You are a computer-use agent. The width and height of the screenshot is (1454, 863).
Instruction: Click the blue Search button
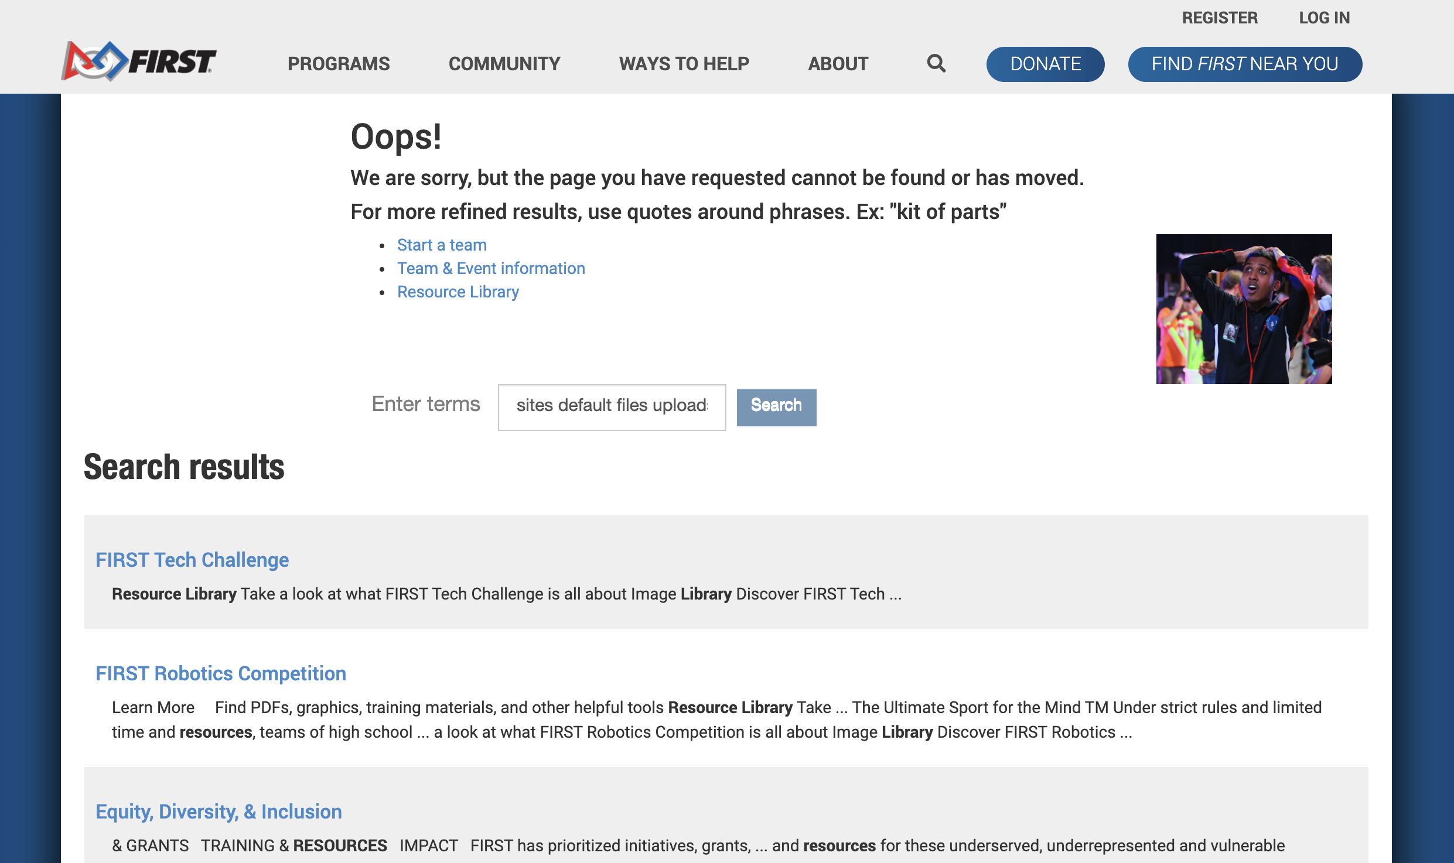click(x=776, y=407)
